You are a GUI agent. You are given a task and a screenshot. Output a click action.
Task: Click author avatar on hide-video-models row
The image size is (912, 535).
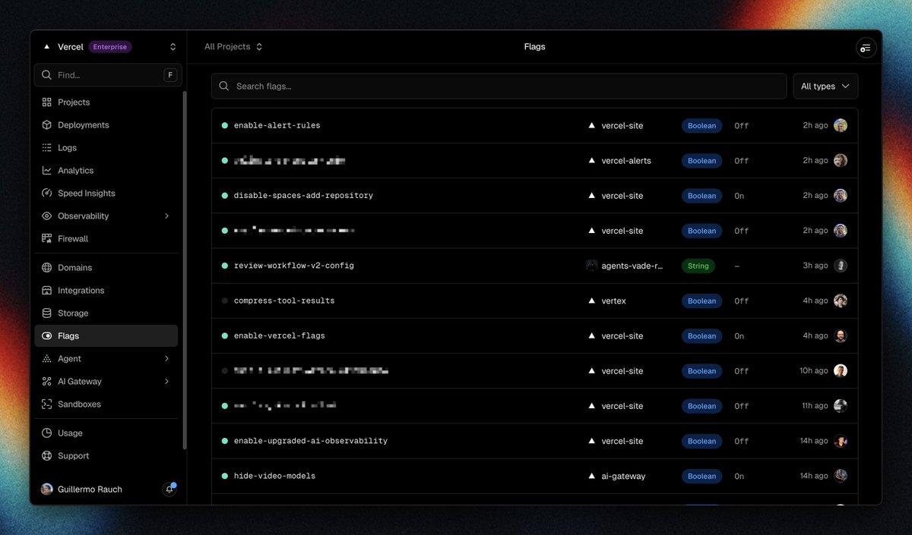point(841,476)
